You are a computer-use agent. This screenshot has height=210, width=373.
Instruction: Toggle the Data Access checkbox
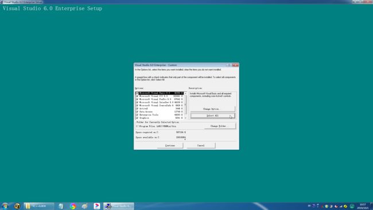(x=137, y=112)
